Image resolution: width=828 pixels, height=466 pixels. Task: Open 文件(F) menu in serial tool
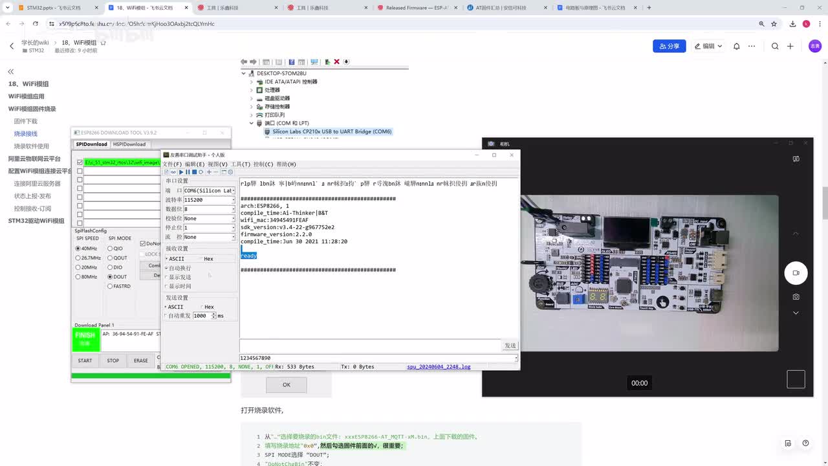[172, 164]
